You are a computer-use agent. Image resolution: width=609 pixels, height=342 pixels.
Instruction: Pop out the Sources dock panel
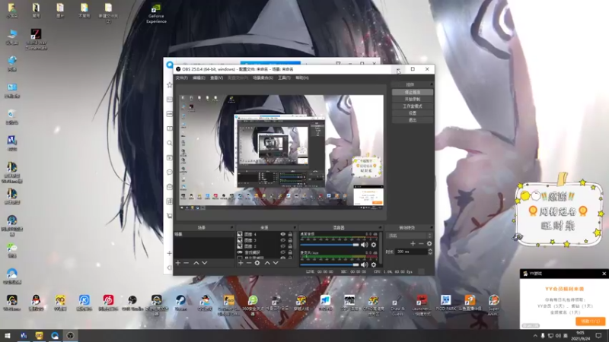[x=295, y=227]
